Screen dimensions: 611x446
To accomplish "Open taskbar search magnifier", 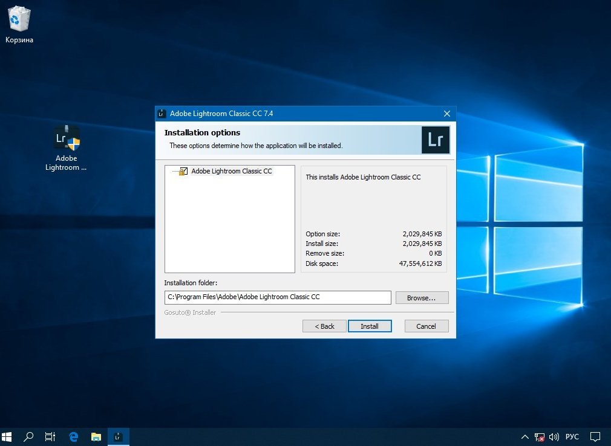I will 28,437.
